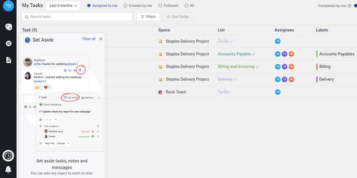This screenshot has height=178, width=357.
Task: Click the Completed by me help icon
Action: click(x=349, y=6)
